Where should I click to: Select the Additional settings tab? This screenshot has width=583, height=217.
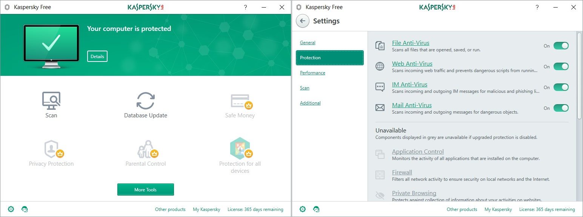point(310,103)
